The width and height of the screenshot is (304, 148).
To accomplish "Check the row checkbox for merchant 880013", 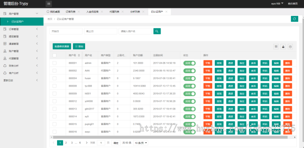I will click(54, 109).
